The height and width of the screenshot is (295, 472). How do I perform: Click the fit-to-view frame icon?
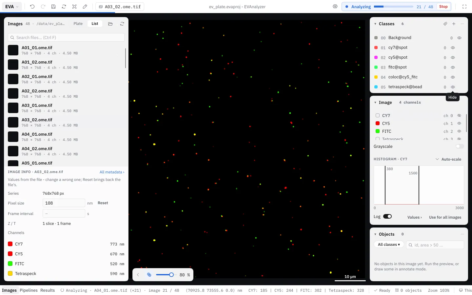[74, 7]
